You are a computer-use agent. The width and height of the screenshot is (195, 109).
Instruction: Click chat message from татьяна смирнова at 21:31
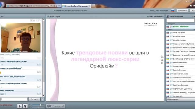21,63
